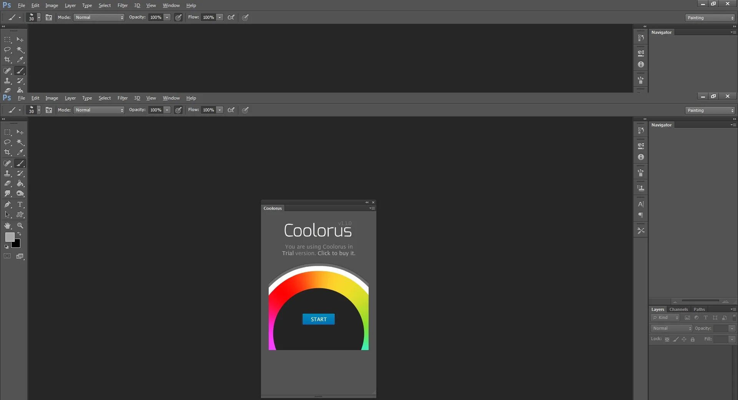Toggle the Brush panel in front window
The width and height of the screenshot is (738, 400).
[x=49, y=110]
